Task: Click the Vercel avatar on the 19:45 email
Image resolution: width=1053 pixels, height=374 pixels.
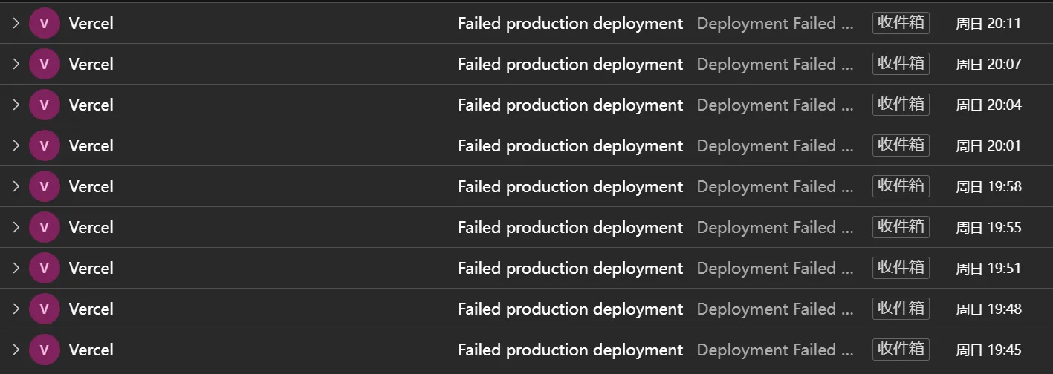Action: click(44, 350)
